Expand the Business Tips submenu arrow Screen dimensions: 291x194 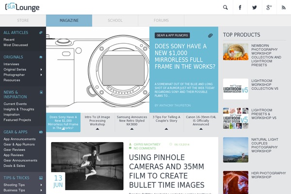point(41,190)
